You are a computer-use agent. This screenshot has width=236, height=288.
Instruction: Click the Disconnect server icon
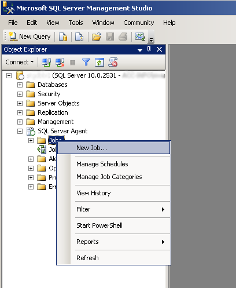point(60,62)
